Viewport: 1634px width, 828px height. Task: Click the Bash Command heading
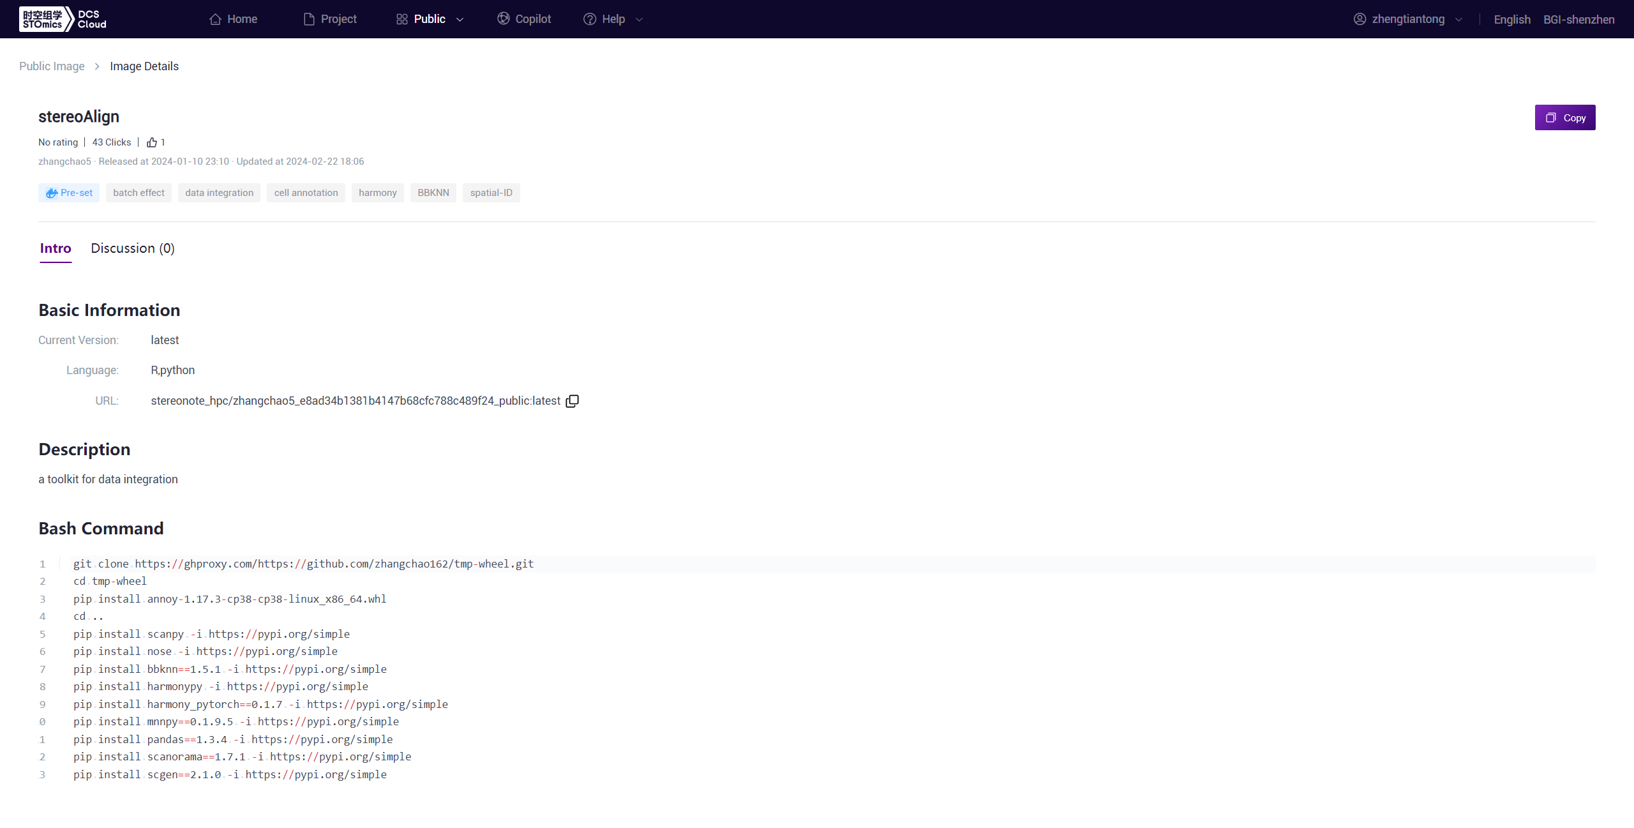pyautogui.click(x=101, y=529)
